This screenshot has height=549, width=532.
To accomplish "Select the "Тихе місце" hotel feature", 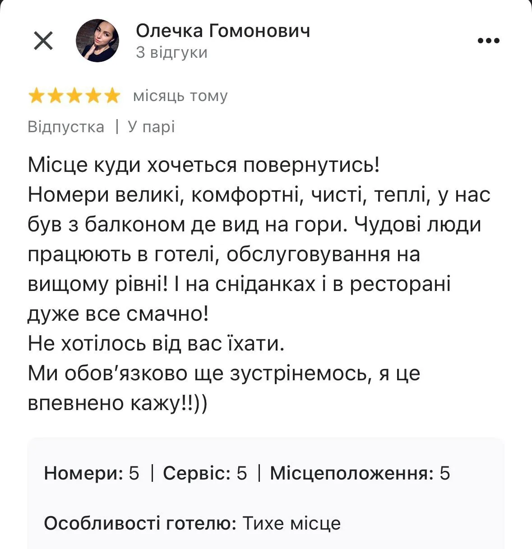I will 291,523.
